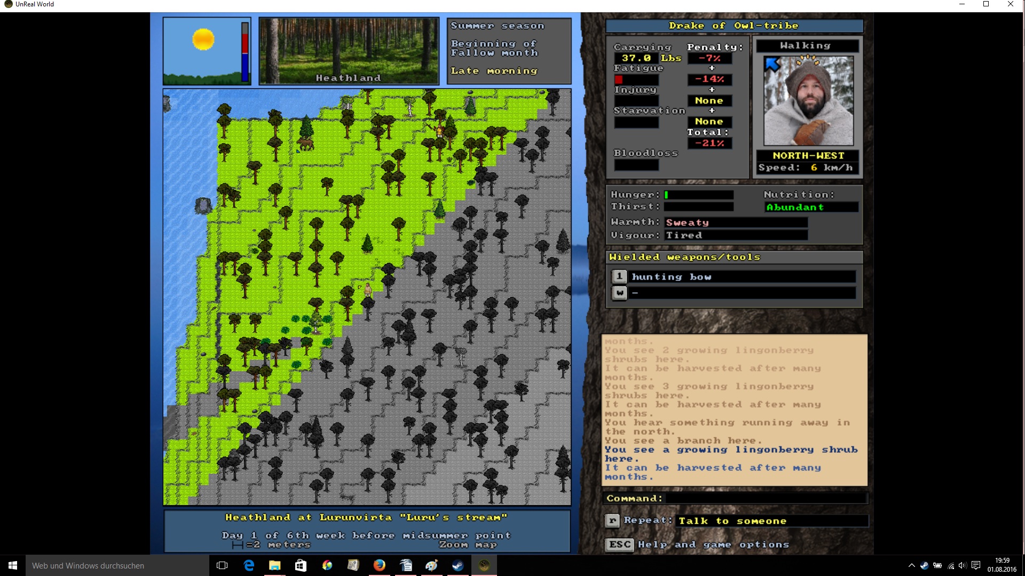Click 'Drake of Owl-tribe' title bar
The height and width of the screenshot is (576, 1025).
pyautogui.click(x=734, y=26)
